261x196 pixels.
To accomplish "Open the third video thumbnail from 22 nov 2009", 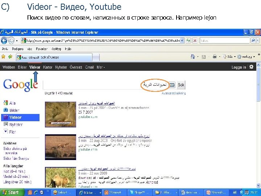I will click(x=61, y=177).
